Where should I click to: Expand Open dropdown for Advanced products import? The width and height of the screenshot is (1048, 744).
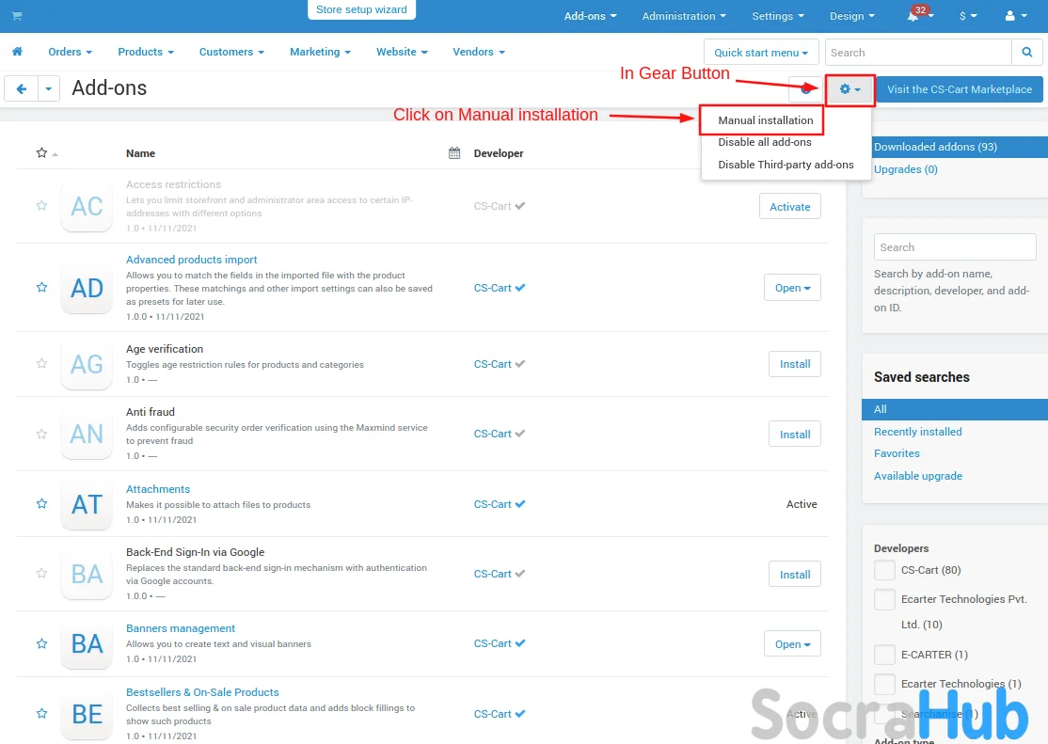point(793,288)
